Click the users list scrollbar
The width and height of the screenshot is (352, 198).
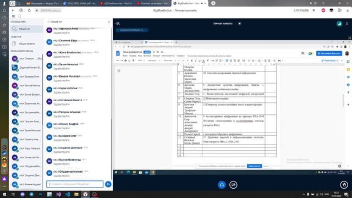[42, 90]
